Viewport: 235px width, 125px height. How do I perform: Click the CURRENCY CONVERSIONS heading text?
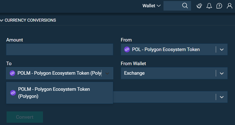[x=30, y=20]
